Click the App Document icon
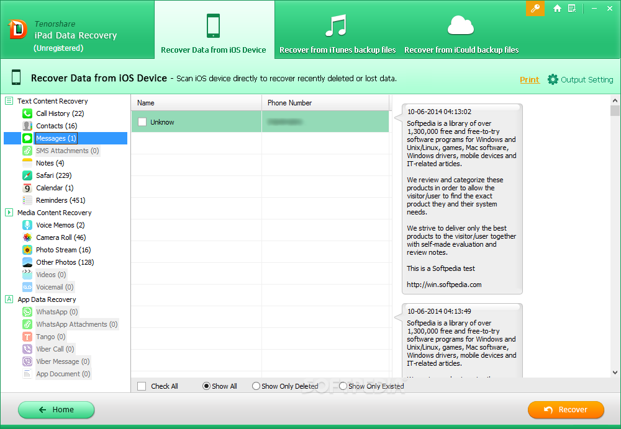 coord(27,374)
